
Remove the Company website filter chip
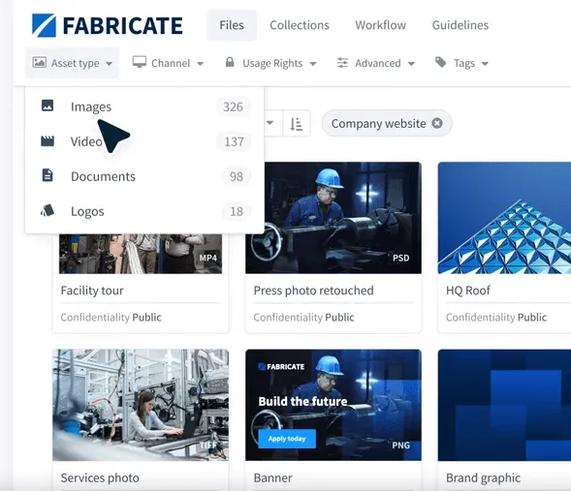click(x=437, y=123)
